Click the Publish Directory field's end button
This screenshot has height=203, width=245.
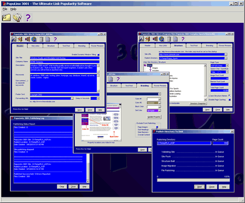pos(226,58)
